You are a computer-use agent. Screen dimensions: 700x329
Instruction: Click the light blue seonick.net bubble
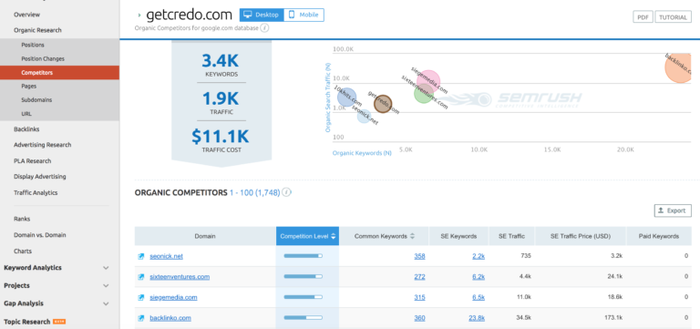coord(365,116)
